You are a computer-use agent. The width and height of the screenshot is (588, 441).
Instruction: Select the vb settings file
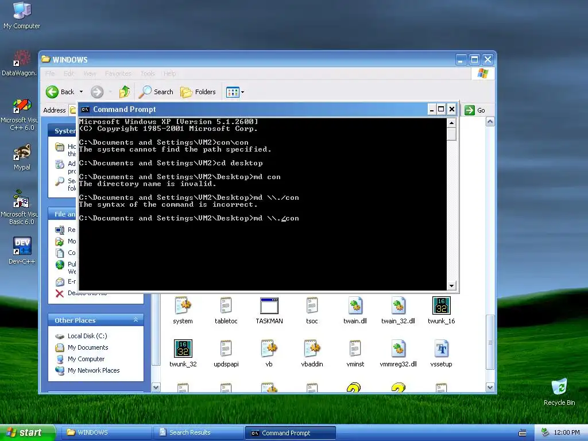(269, 353)
